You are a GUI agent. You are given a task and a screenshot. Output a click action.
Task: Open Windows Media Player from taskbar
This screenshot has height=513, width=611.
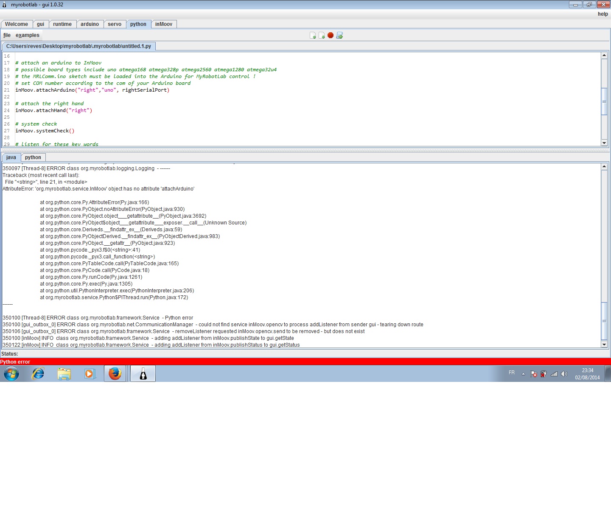click(x=90, y=374)
